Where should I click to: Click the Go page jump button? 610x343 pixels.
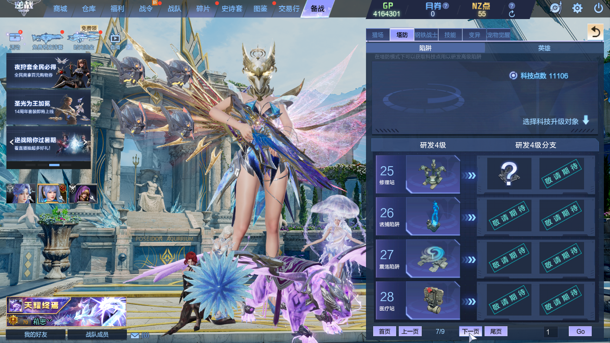[580, 332]
